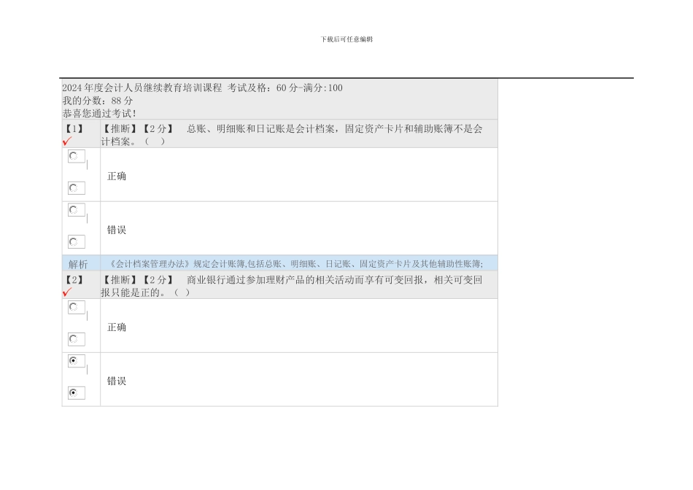
Task: Click the 错误 label of question 2
Action: click(x=117, y=381)
